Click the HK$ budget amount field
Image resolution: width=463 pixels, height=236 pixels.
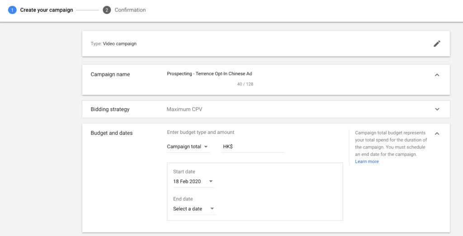(253, 146)
